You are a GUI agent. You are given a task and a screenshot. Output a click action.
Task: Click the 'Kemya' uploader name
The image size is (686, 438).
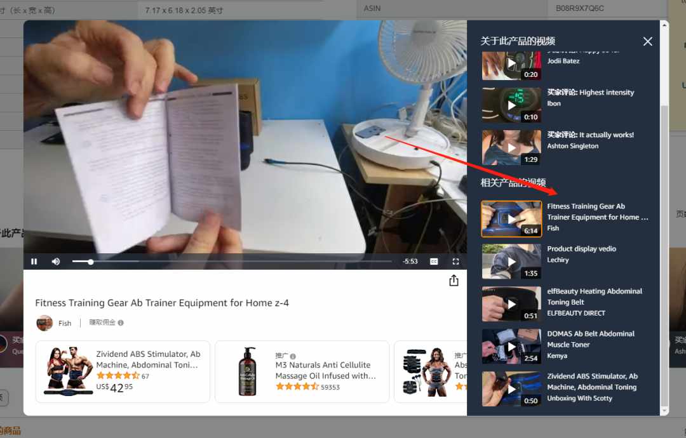[557, 356]
